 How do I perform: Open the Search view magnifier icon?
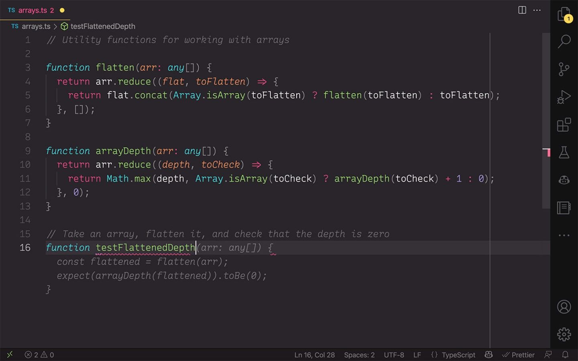(564, 41)
